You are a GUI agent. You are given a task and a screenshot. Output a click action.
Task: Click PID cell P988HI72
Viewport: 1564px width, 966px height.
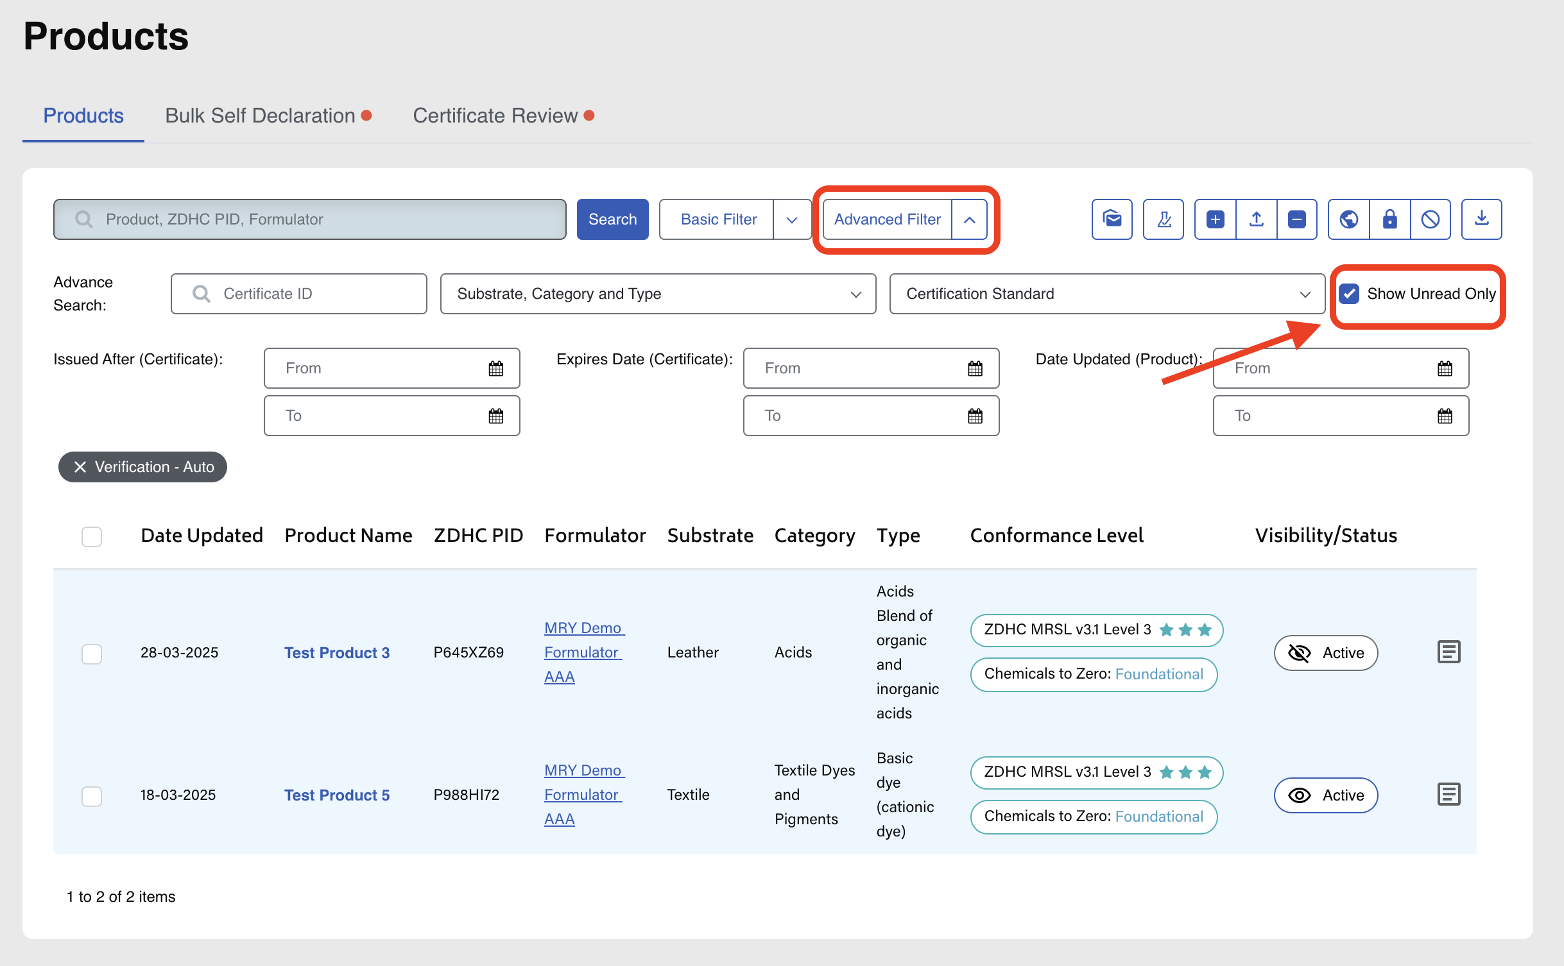tap(466, 795)
